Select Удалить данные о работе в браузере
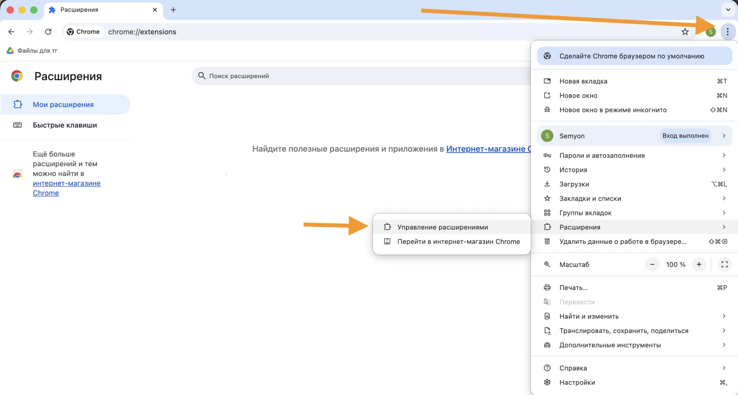Viewport: 738px width, 395px height. (634, 241)
